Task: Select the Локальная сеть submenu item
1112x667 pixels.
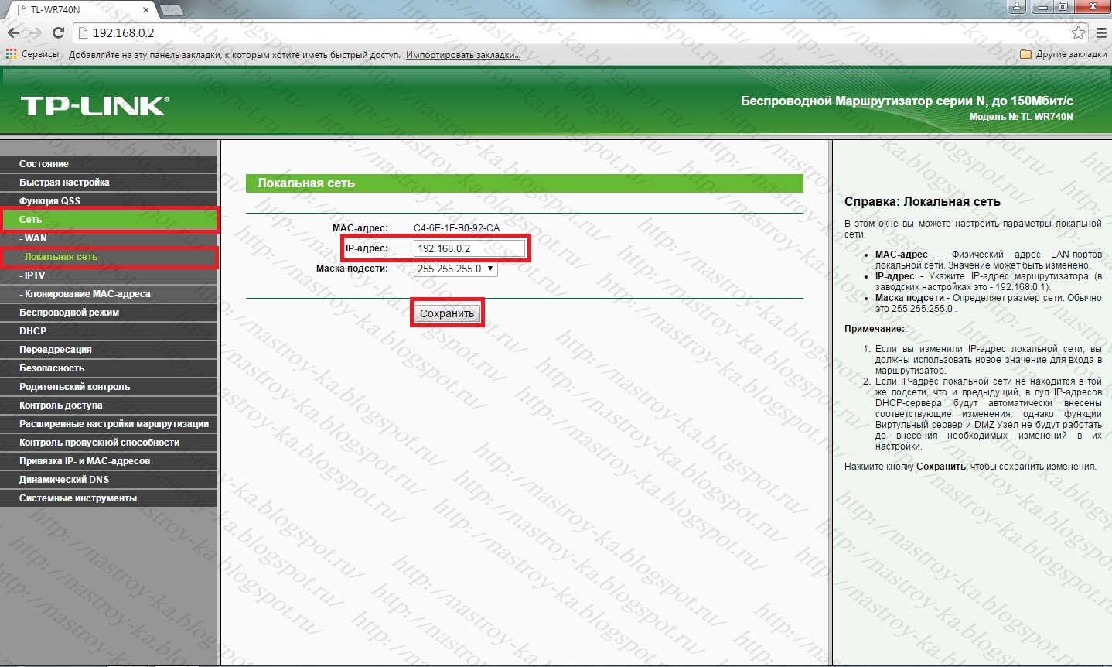Action: pos(108,257)
